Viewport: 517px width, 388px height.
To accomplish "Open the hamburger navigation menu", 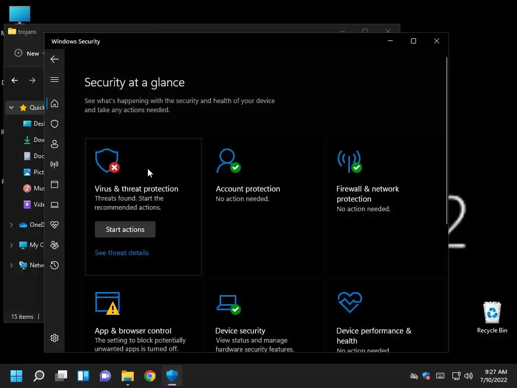I will click(55, 79).
